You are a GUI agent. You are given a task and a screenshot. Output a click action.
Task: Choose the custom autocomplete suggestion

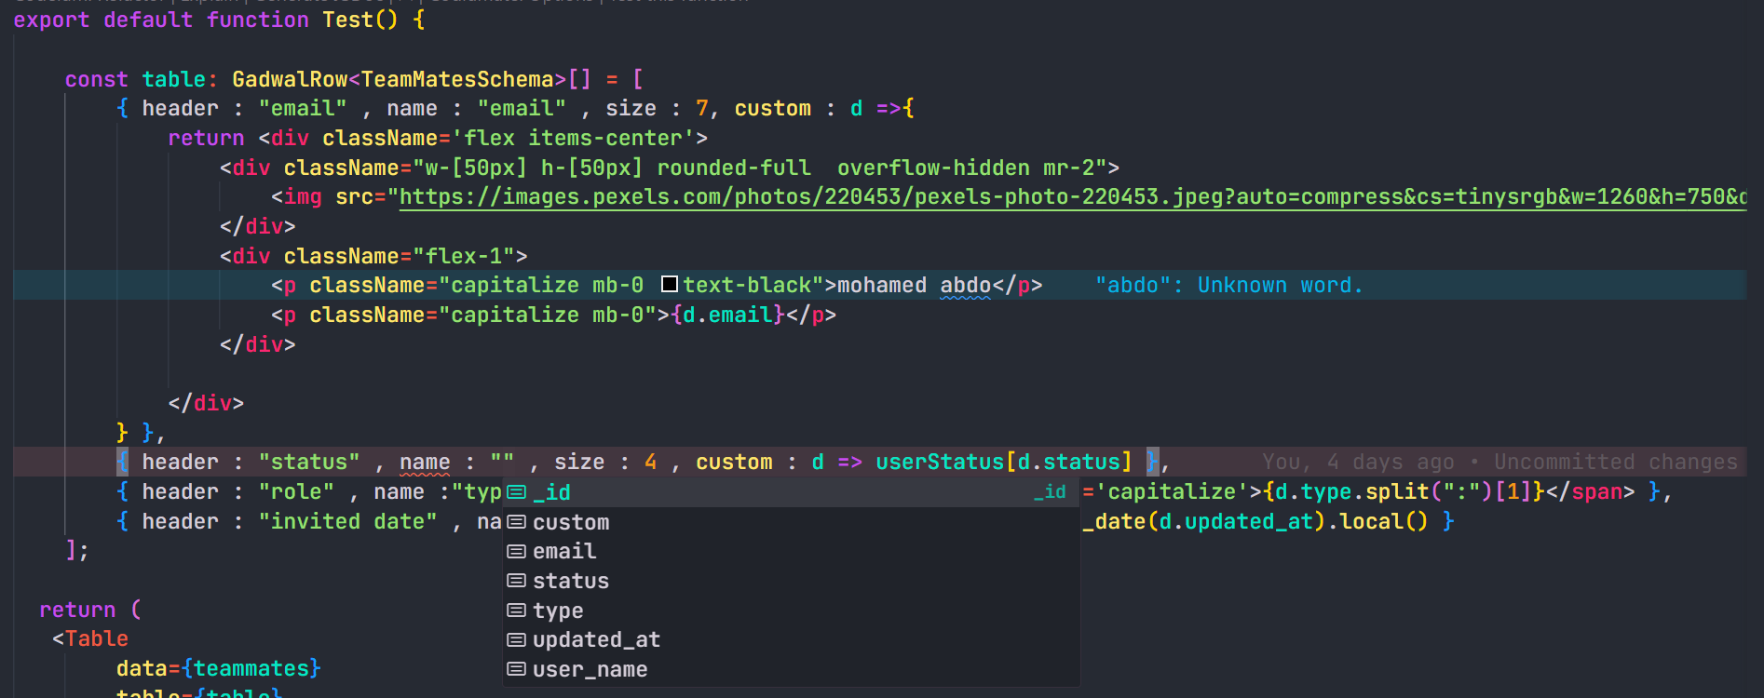click(791, 522)
